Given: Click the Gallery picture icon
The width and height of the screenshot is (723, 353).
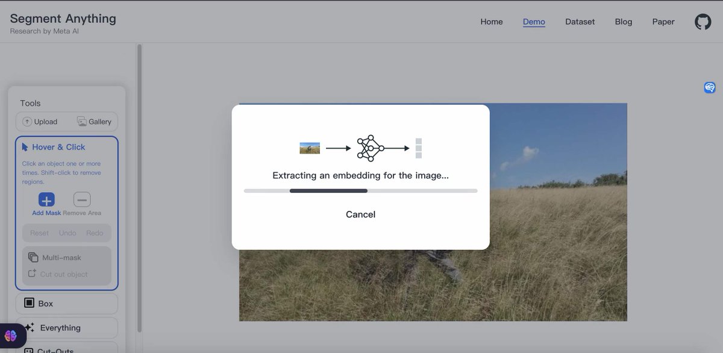Looking at the screenshot, I should point(82,122).
